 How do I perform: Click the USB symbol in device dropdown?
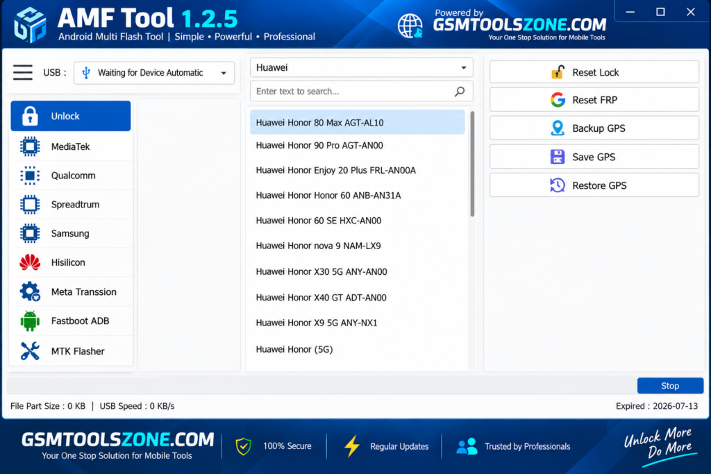(x=86, y=72)
